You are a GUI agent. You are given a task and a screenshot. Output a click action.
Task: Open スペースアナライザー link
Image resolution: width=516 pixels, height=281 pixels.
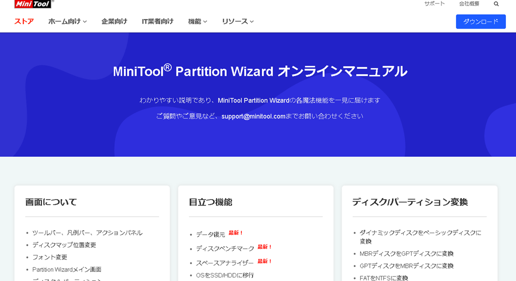[225, 263]
